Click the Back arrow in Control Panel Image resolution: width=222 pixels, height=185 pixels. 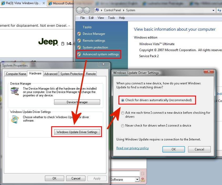pos(79,10)
